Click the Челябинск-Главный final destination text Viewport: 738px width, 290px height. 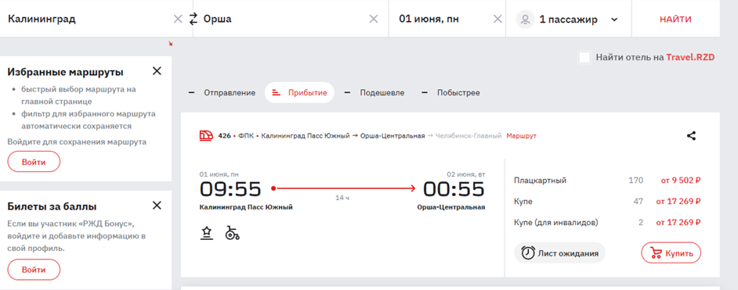tap(468, 136)
